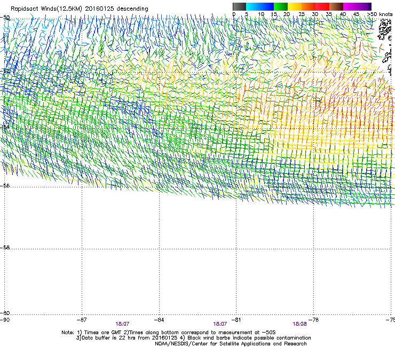Click the '10' label under the color bar
Viewport: 395px width, 347px height.
[x=261, y=14]
